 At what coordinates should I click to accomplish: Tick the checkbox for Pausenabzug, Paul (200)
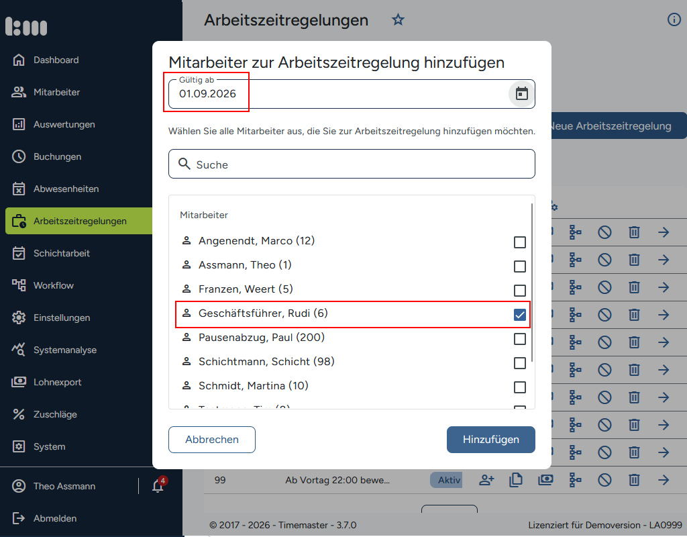[x=520, y=339]
